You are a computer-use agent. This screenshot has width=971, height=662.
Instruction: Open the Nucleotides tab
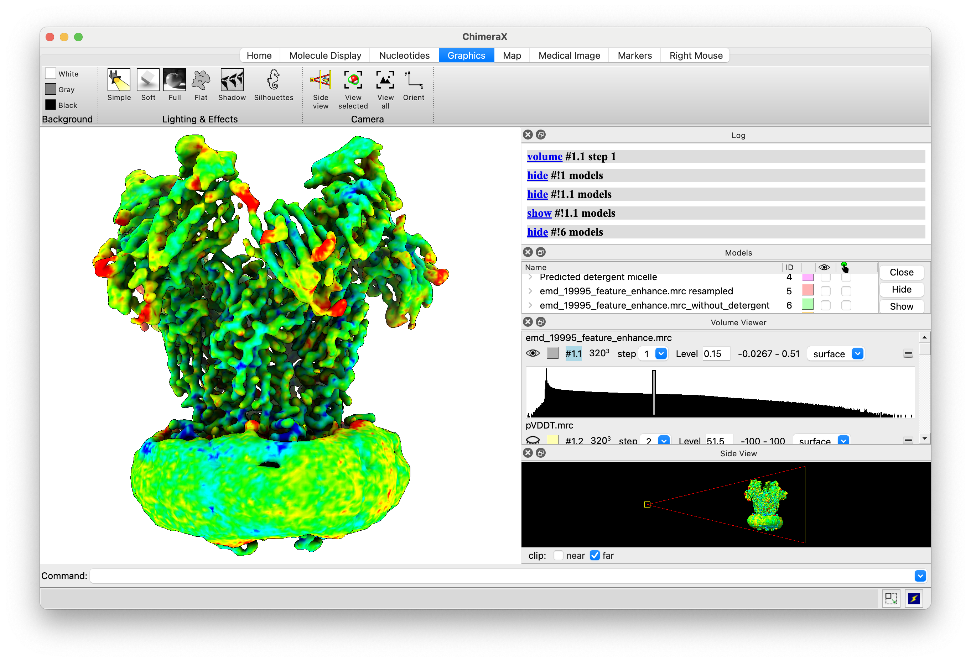(404, 56)
